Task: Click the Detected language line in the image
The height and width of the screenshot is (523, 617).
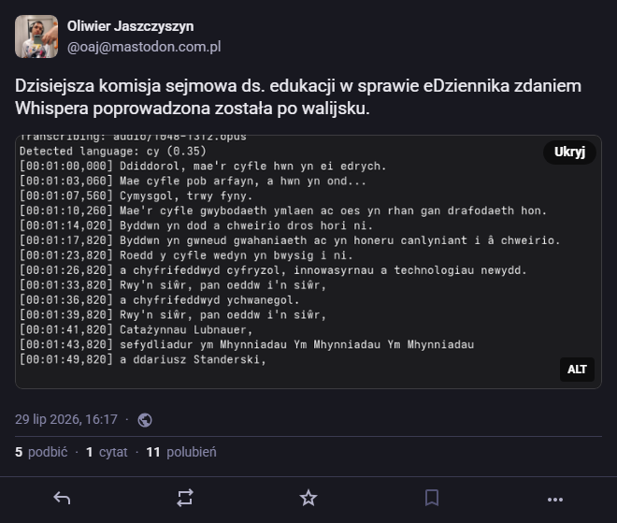Action: (x=113, y=152)
